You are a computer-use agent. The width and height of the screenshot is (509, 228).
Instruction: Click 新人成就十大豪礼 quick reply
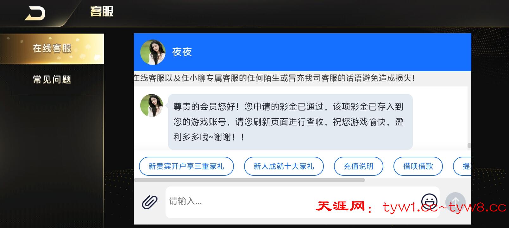coord(284,166)
